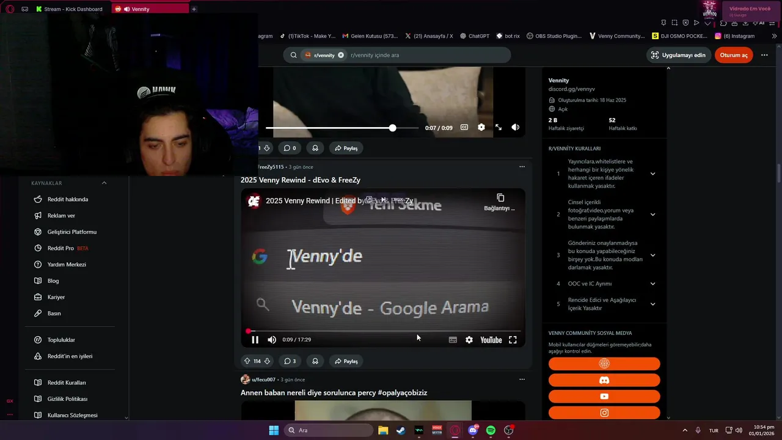
Task: Seek along the YouTube red progress bar
Action: (384, 331)
